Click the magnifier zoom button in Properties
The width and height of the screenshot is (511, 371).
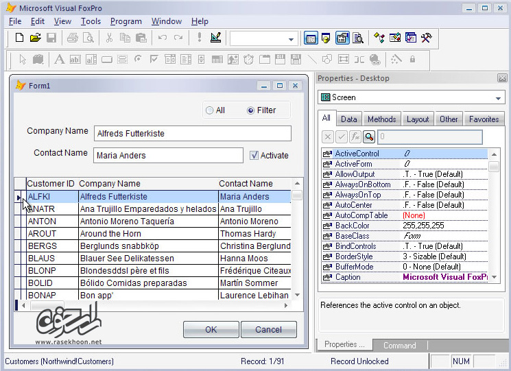point(369,136)
